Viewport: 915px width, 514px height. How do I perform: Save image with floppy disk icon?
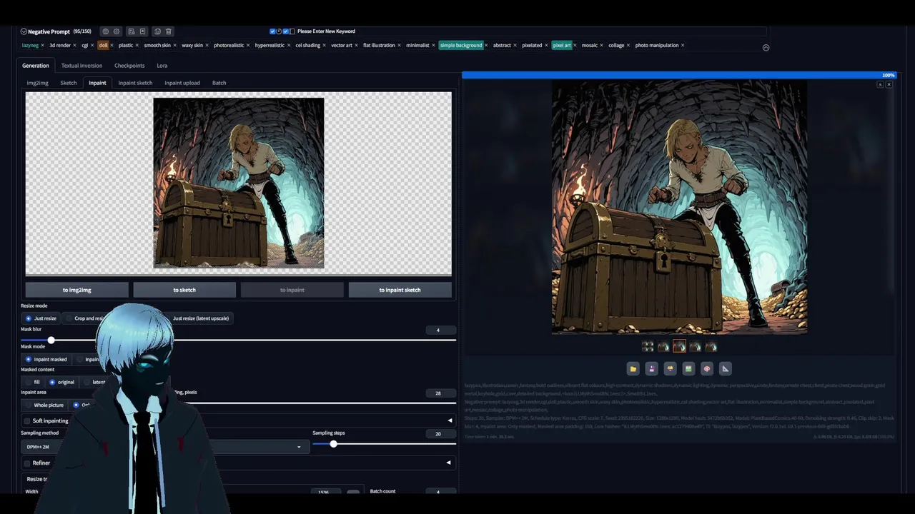651,368
